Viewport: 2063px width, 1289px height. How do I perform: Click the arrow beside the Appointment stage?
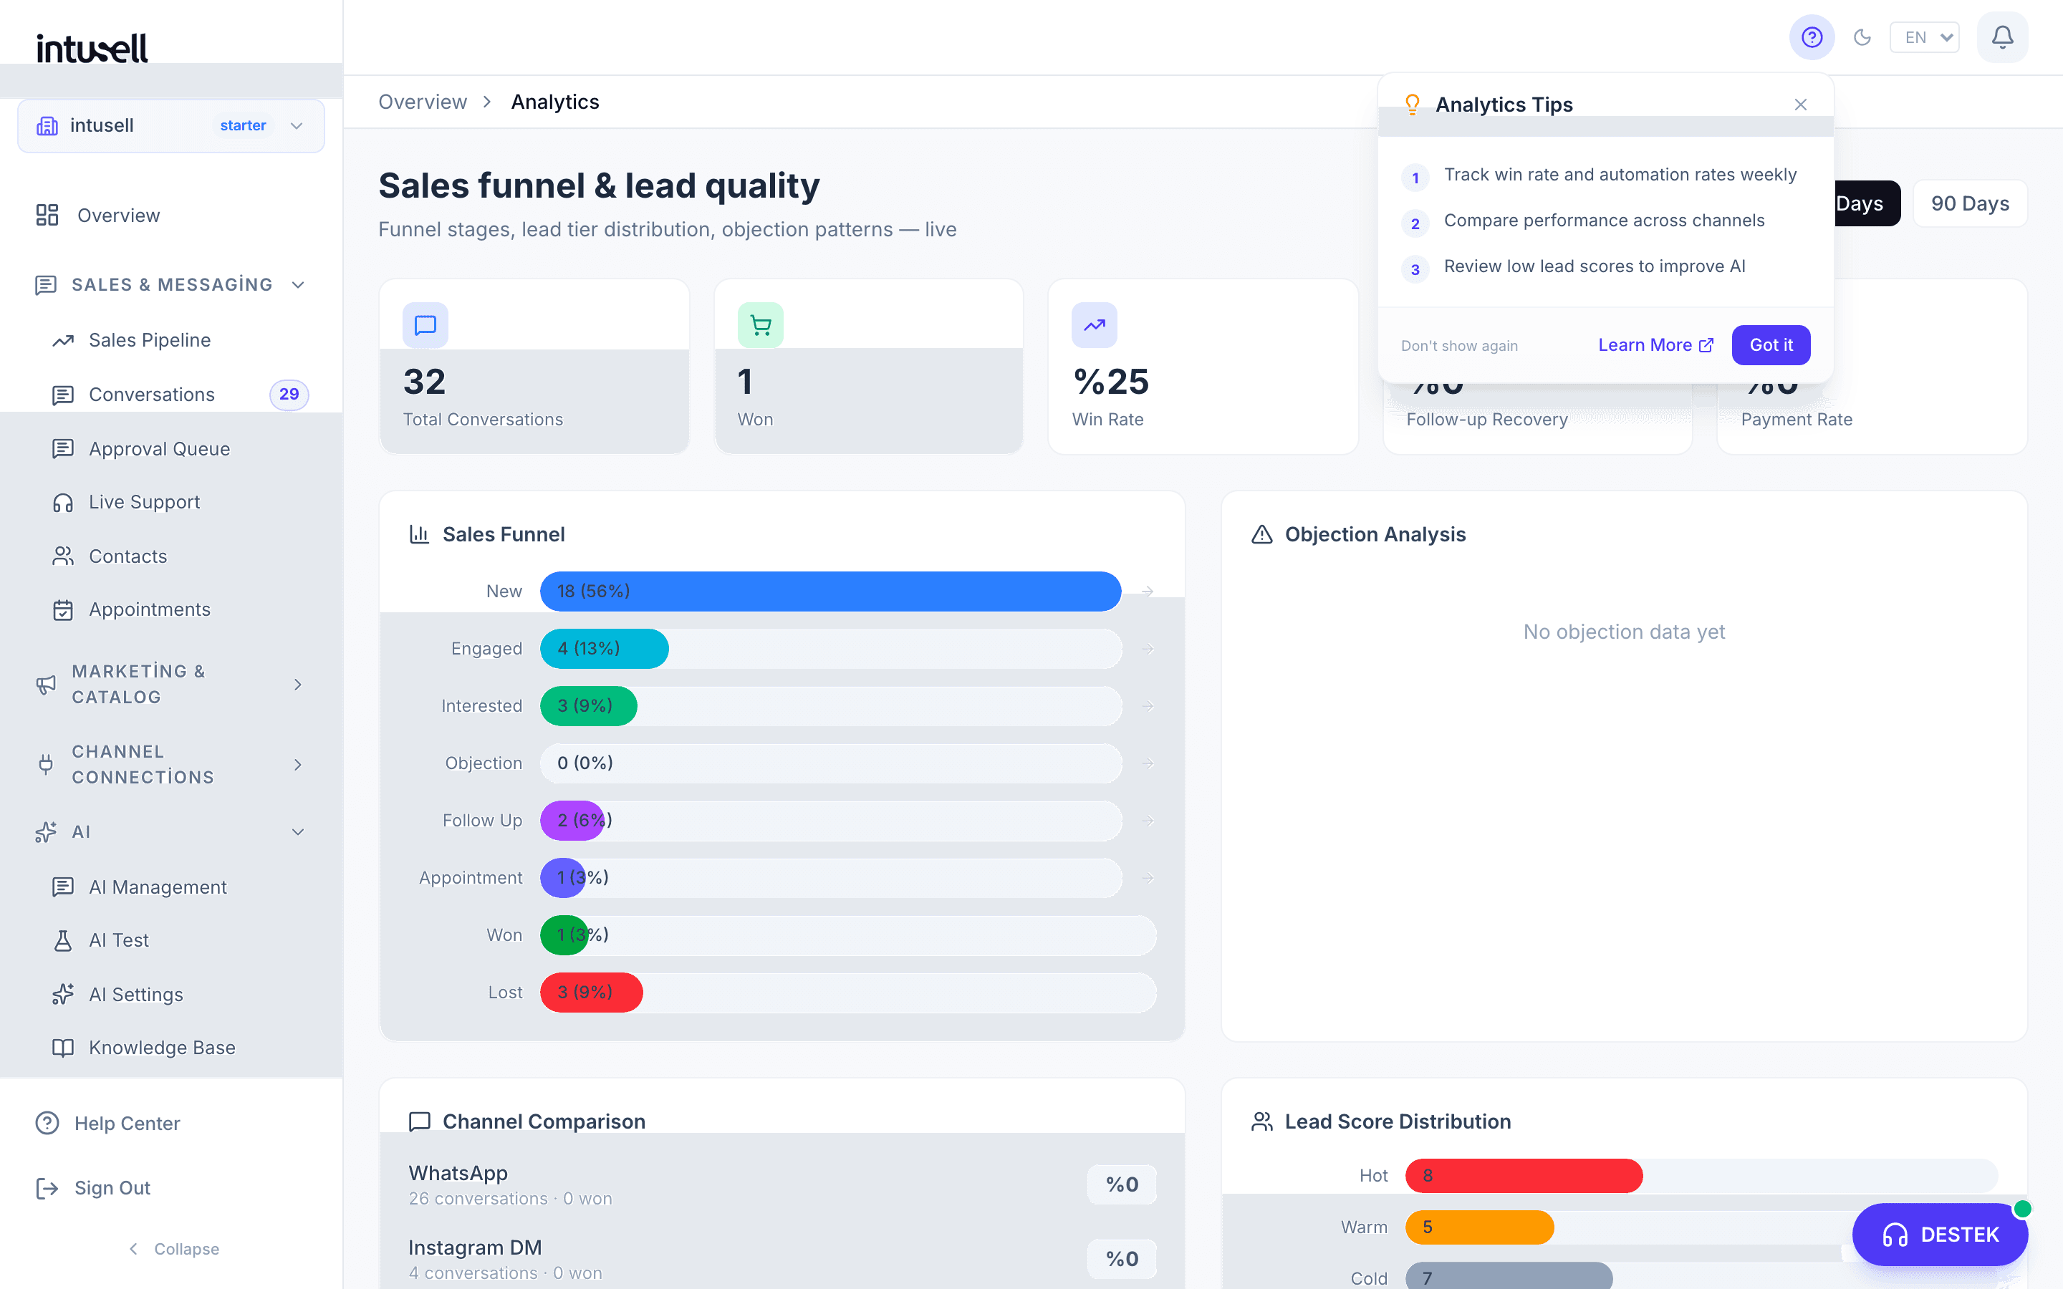pyautogui.click(x=1148, y=877)
